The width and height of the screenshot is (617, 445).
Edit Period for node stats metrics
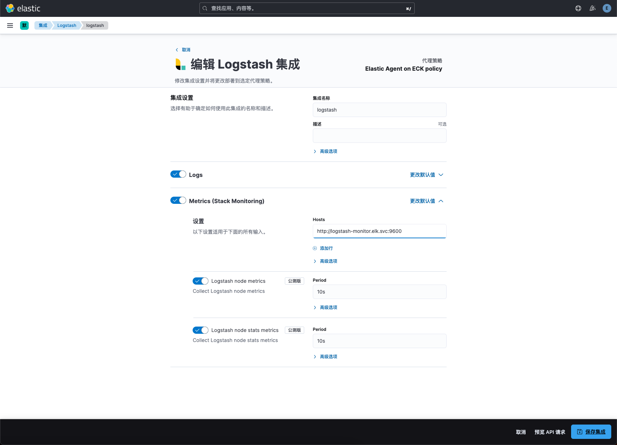[x=380, y=341]
